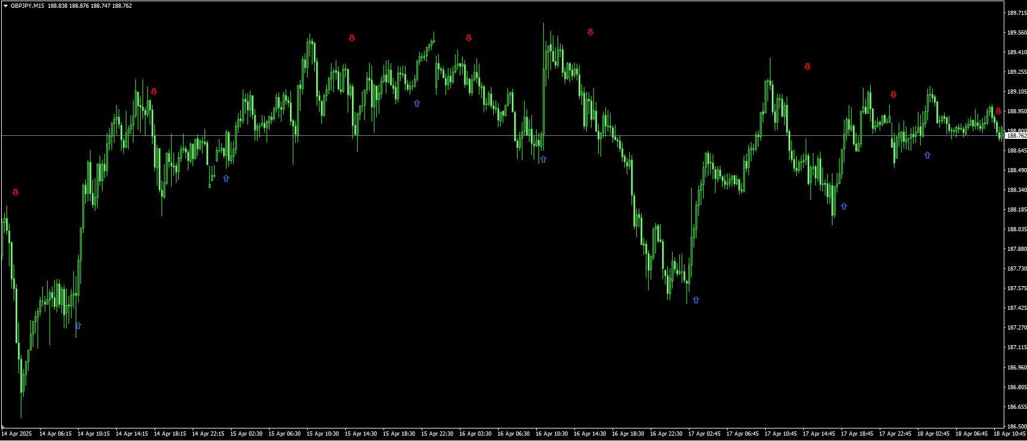Viewport: 1027px width, 441px height.
Task: Click the 15 Apr 18:30 time label
Action: [x=399, y=434]
